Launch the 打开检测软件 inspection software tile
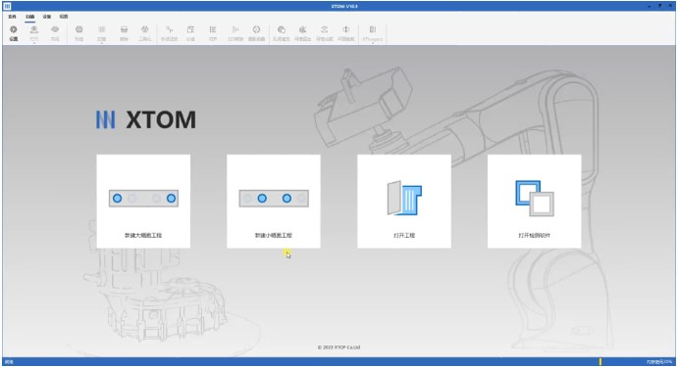 [x=535, y=202]
